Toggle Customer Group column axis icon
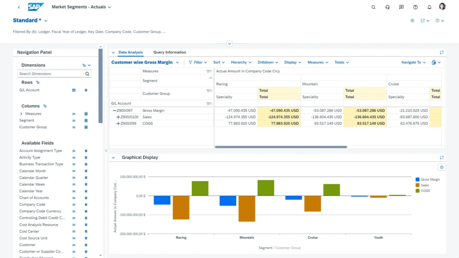 (86, 127)
